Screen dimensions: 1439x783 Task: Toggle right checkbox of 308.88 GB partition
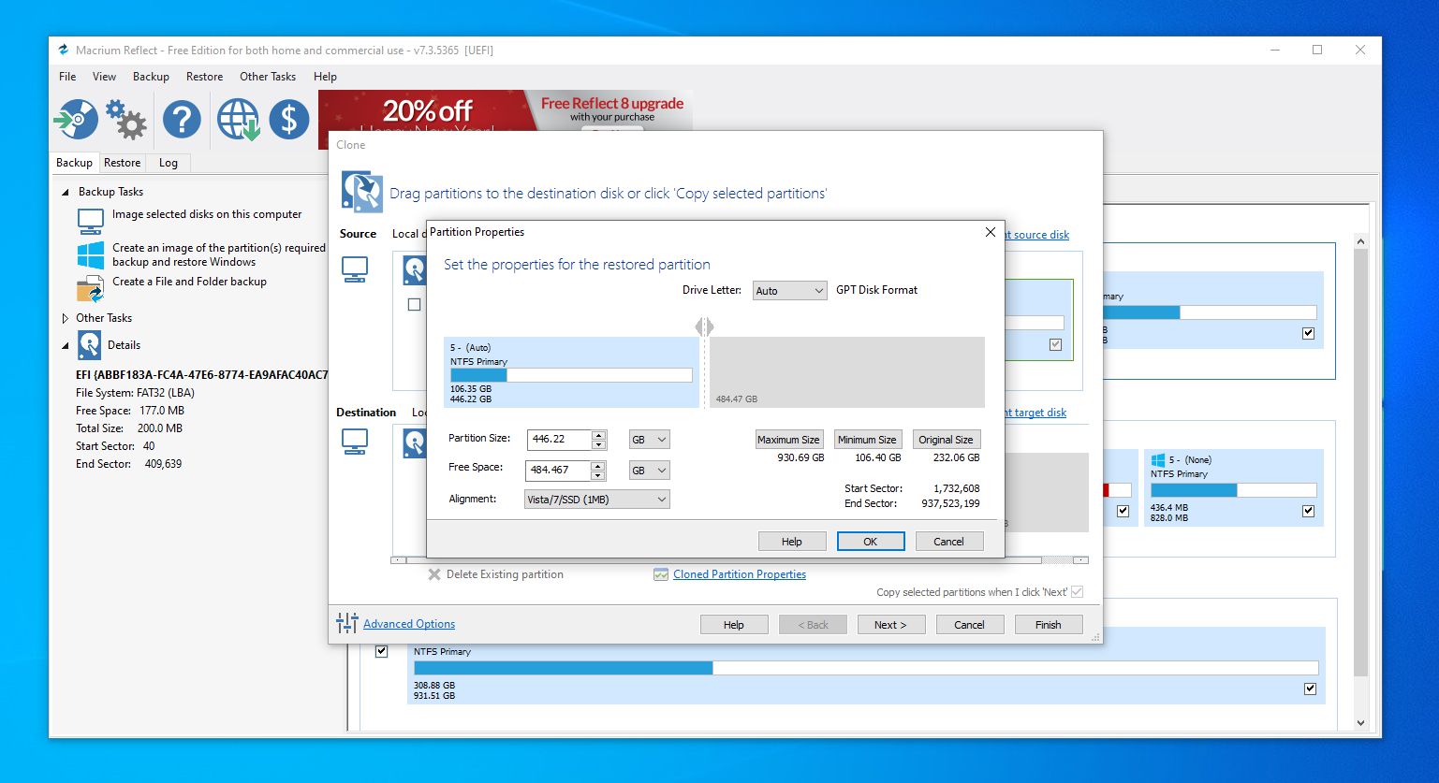click(1310, 689)
